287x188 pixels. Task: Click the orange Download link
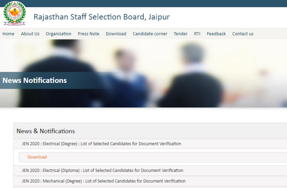[37, 157]
